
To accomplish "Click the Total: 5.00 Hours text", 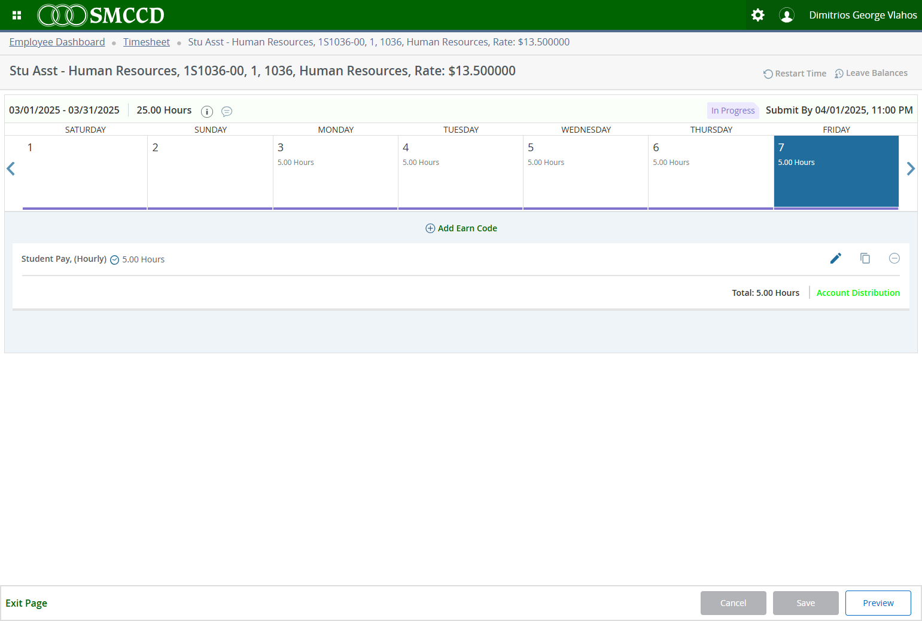I will [766, 293].
